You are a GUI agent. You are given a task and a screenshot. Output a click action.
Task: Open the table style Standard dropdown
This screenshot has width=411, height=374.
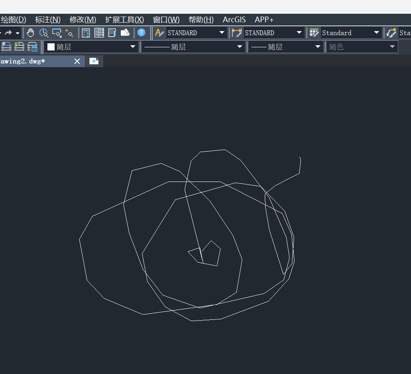pyautogui.click(x=377, y=33)
